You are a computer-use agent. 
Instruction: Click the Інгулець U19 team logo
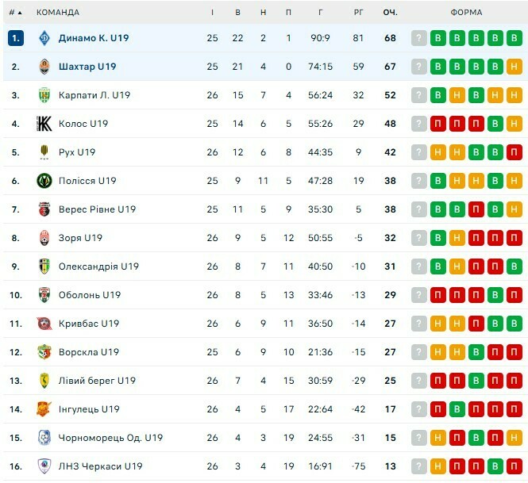click(x=44, y=409)
